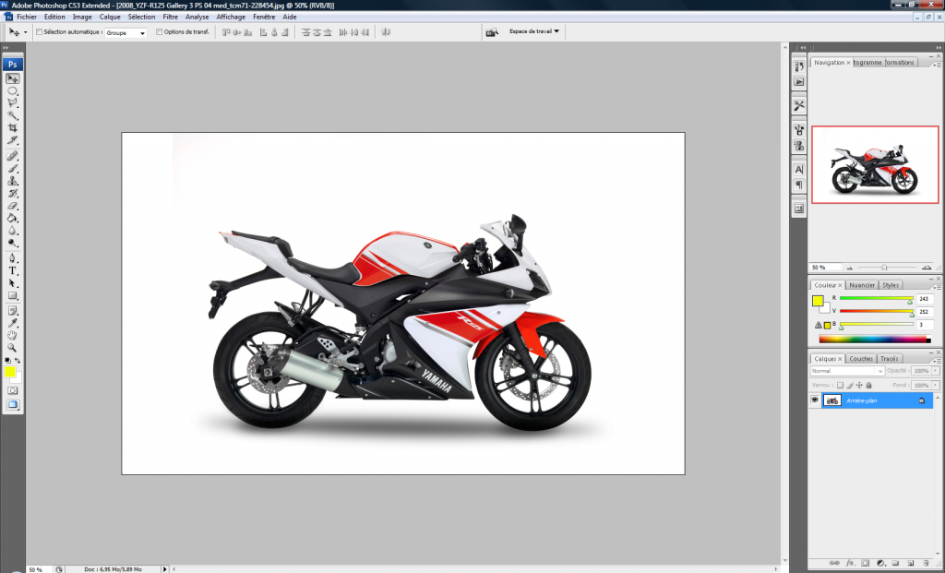Image resolution: width=945 pixels, height=573 pixels.
Task: Switch to the Couches tab
Action: pyautogui.click(x=861, y=359)
